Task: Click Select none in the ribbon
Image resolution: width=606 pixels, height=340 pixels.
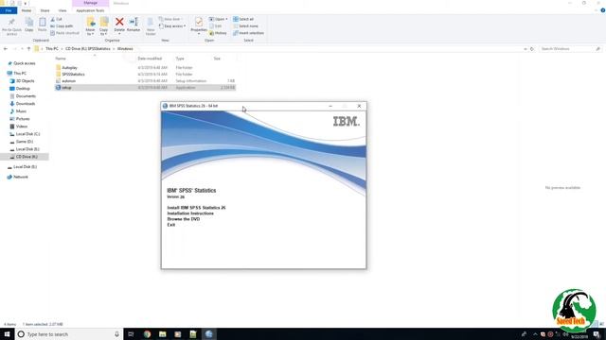Action: (245, 25)
